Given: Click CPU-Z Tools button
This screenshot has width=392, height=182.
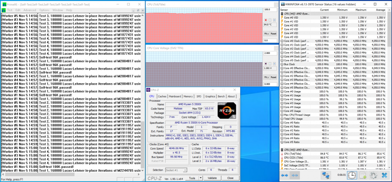Looking at the screenshot, I should 192,178.
